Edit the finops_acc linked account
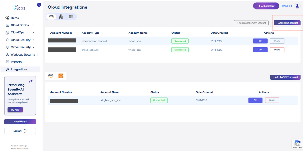The image size is (303, 153). point(260,50)
